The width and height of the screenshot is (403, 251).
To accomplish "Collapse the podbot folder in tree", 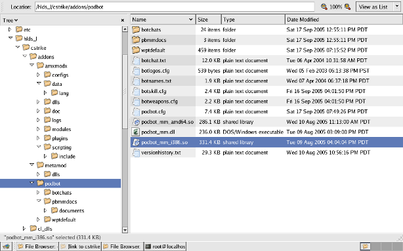I will (x=32, y=183).
